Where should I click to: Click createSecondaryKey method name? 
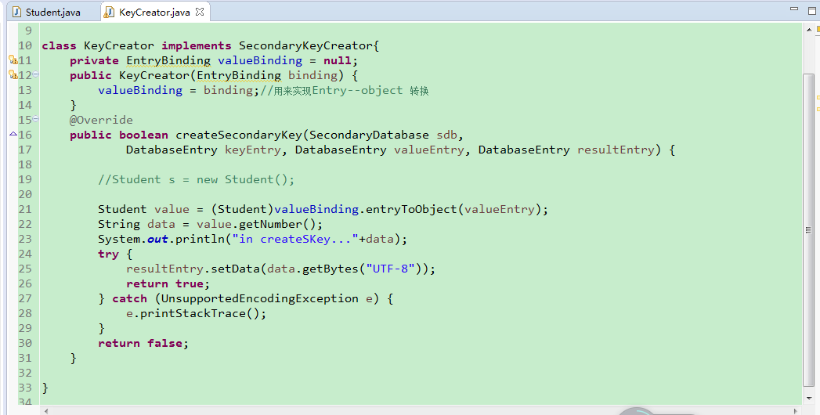[238, 135]
